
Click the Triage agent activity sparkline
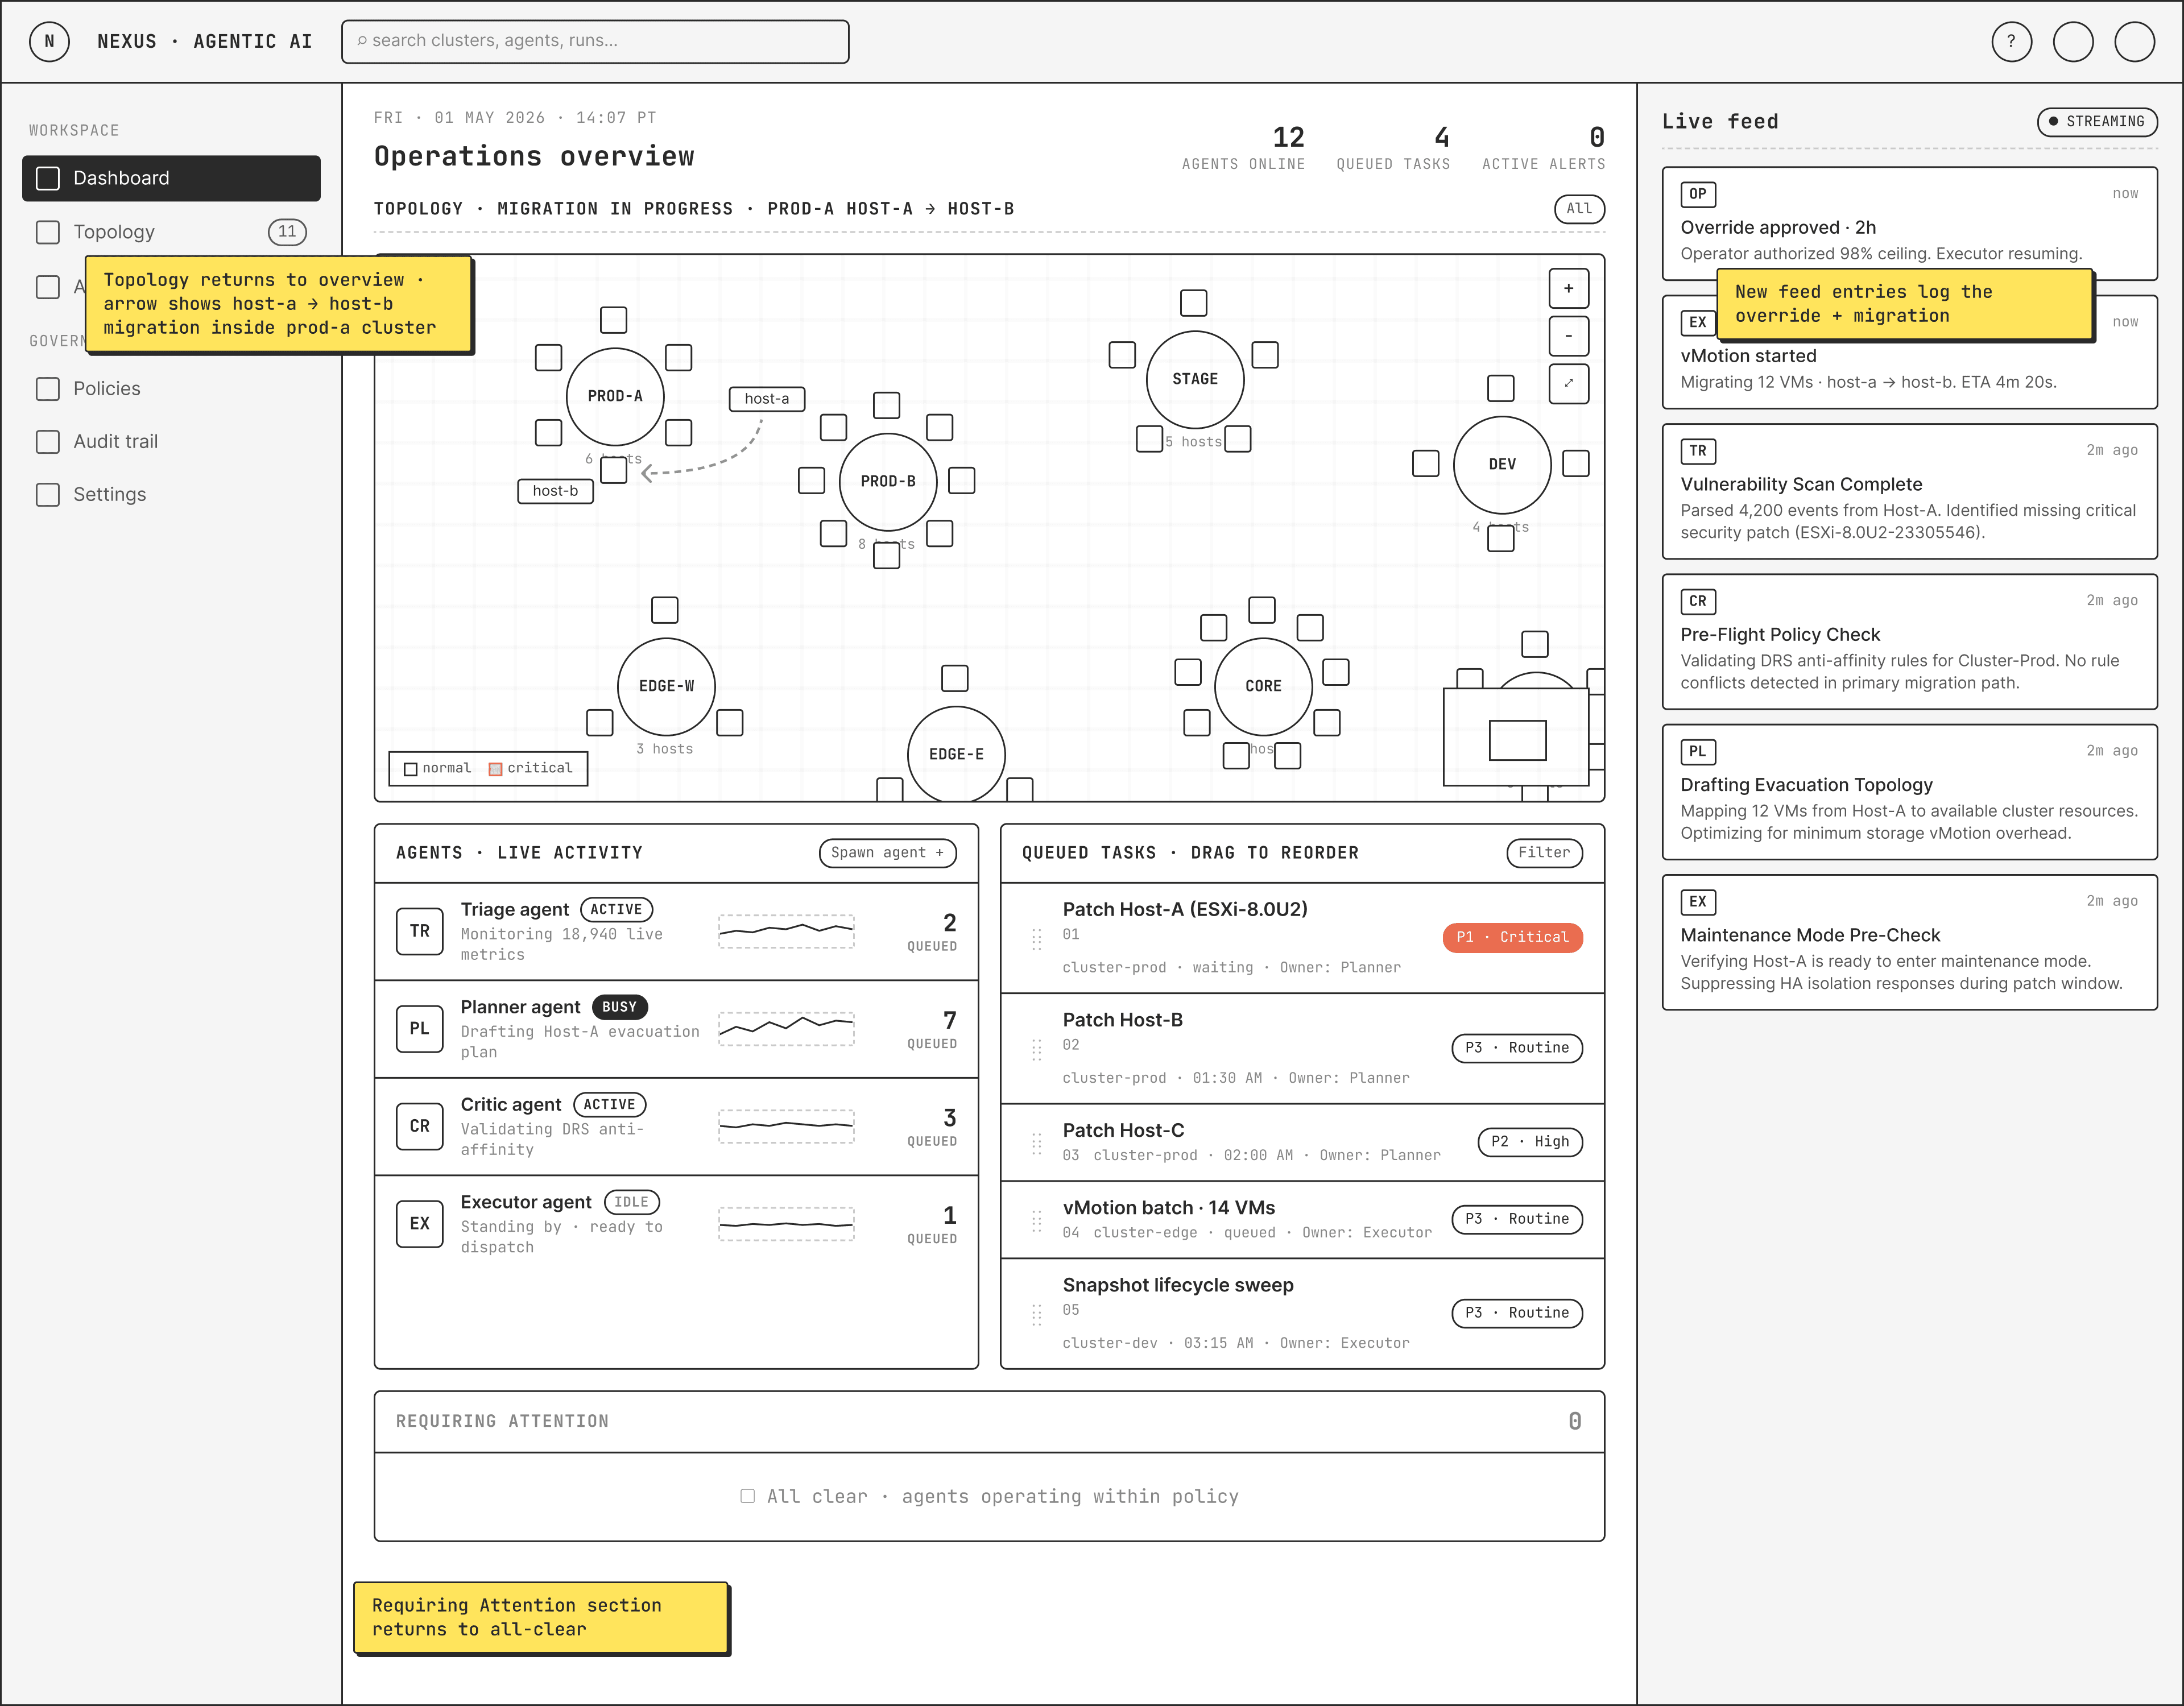(x=786, y=931)
